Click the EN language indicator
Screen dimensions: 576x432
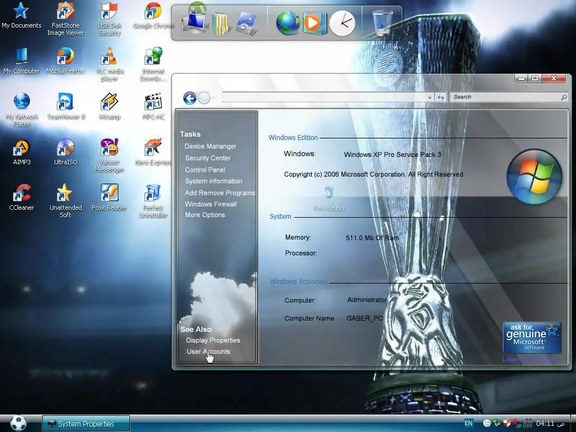(469, 423)
